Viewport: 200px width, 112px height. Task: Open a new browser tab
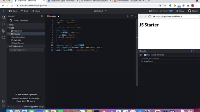(x=149, y=1)
